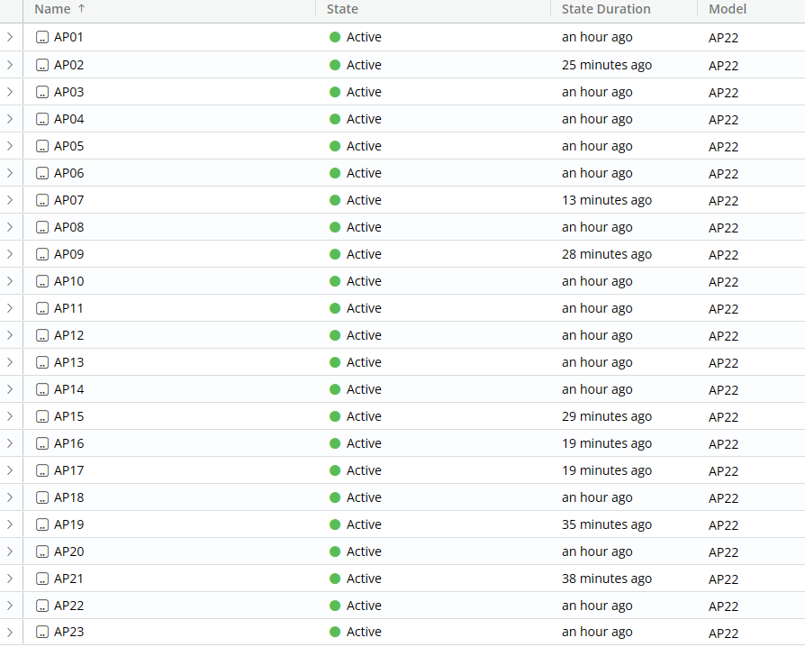Viewport: 805px width, 647px height.
Task: Sort by the Model column header
Action: click(728, 9)
